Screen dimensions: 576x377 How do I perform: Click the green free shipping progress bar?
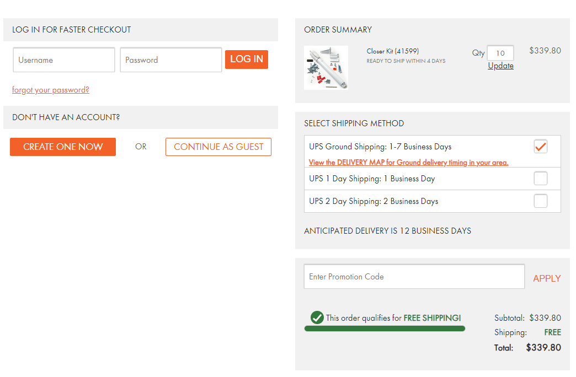(385, 328)
